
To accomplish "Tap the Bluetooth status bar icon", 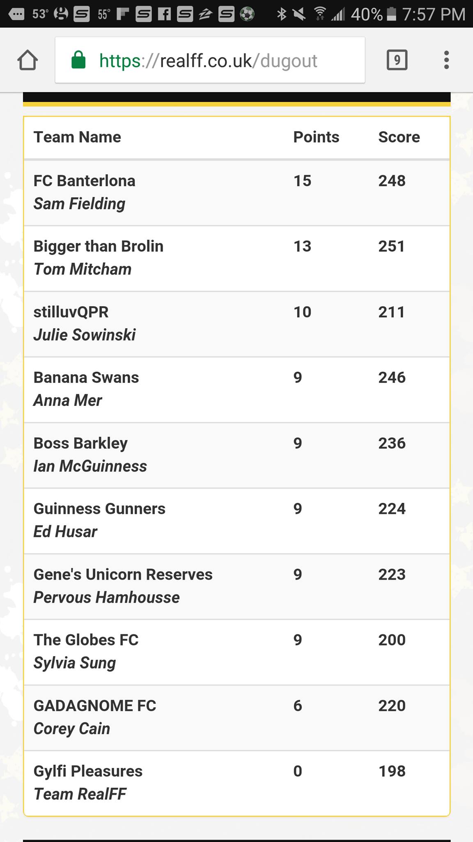I will coord(281,14).
